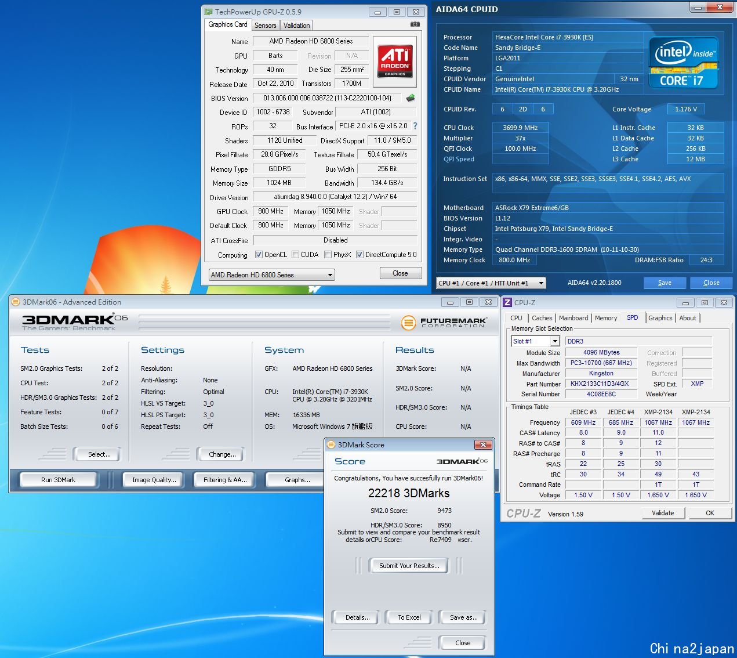Click the Details button in score dialog

pos(357,617)
